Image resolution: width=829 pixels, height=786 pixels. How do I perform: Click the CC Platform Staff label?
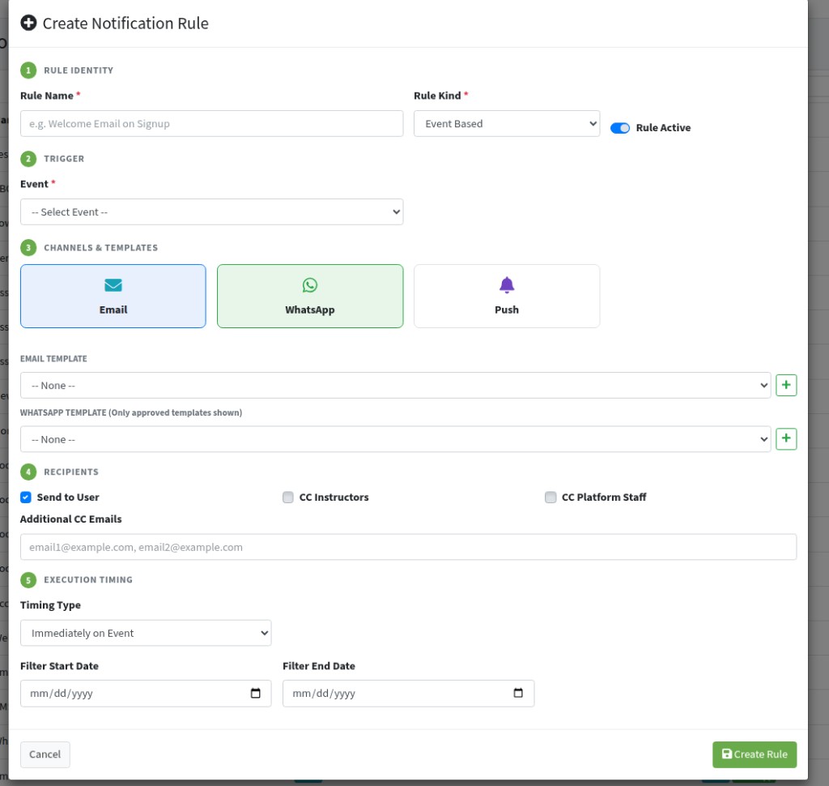click(x=604, y=497)
